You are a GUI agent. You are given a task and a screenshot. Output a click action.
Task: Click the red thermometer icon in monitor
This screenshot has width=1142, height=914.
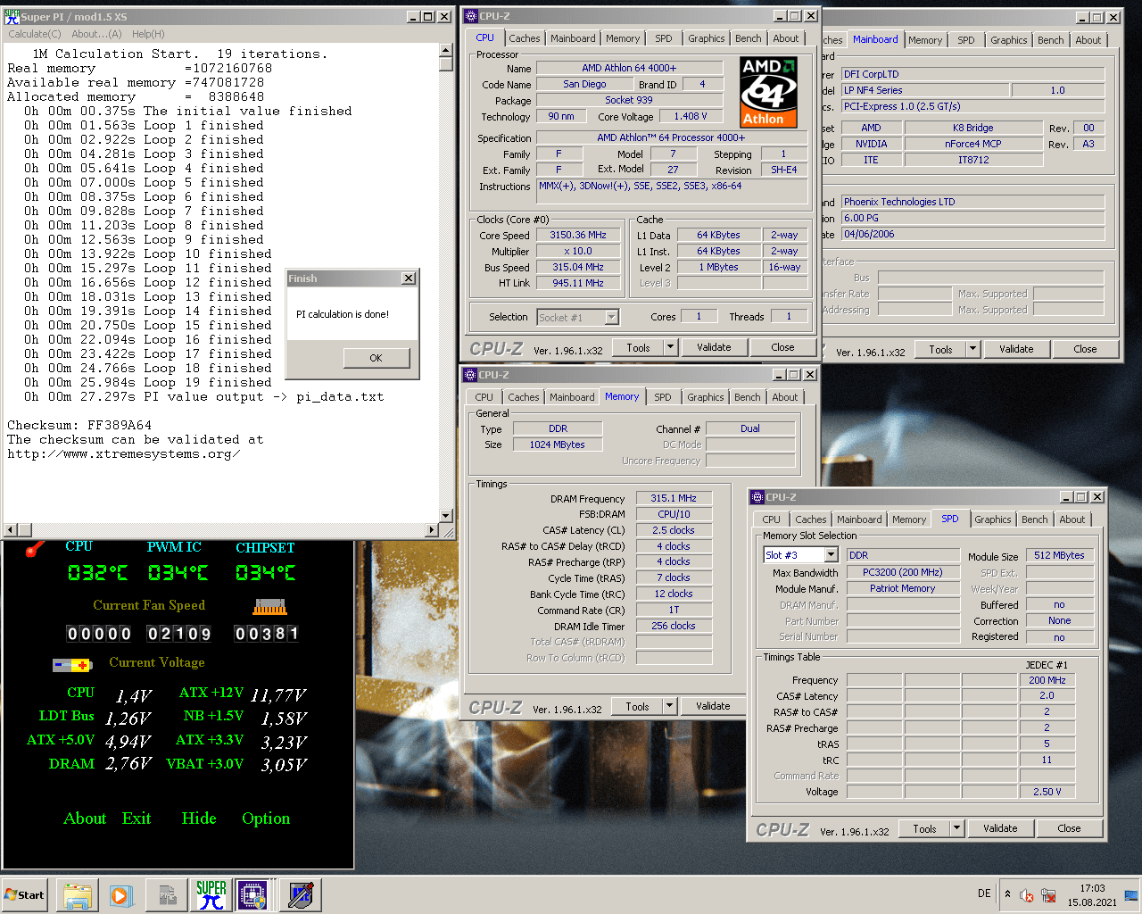(35, 548)
